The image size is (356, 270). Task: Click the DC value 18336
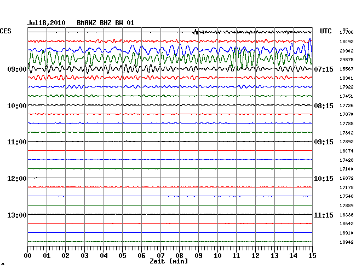(x=347, y=215)
